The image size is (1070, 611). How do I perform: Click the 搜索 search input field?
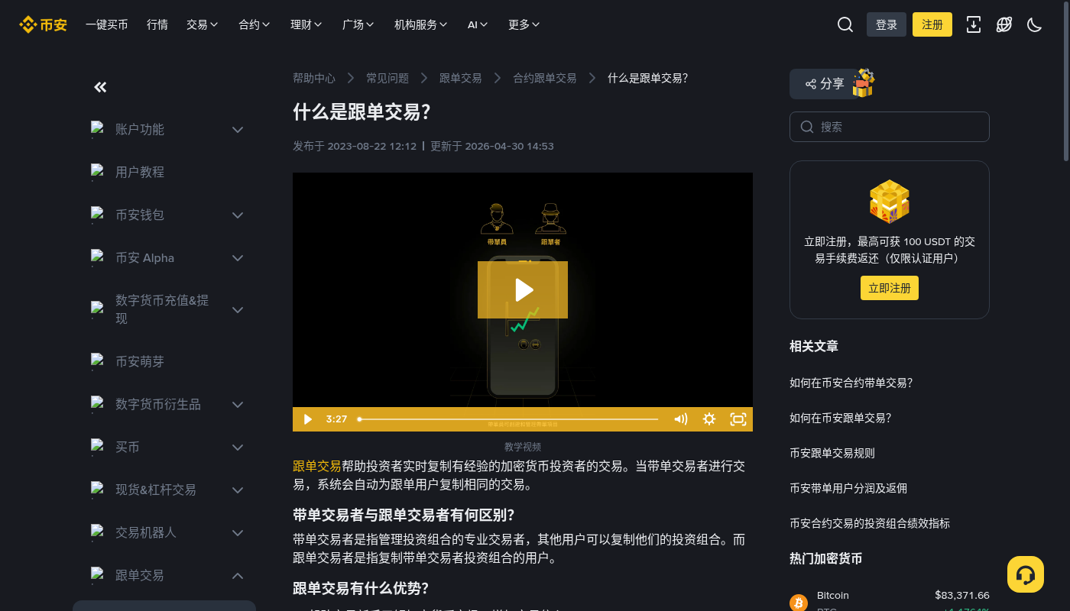(x=890, y=127)
